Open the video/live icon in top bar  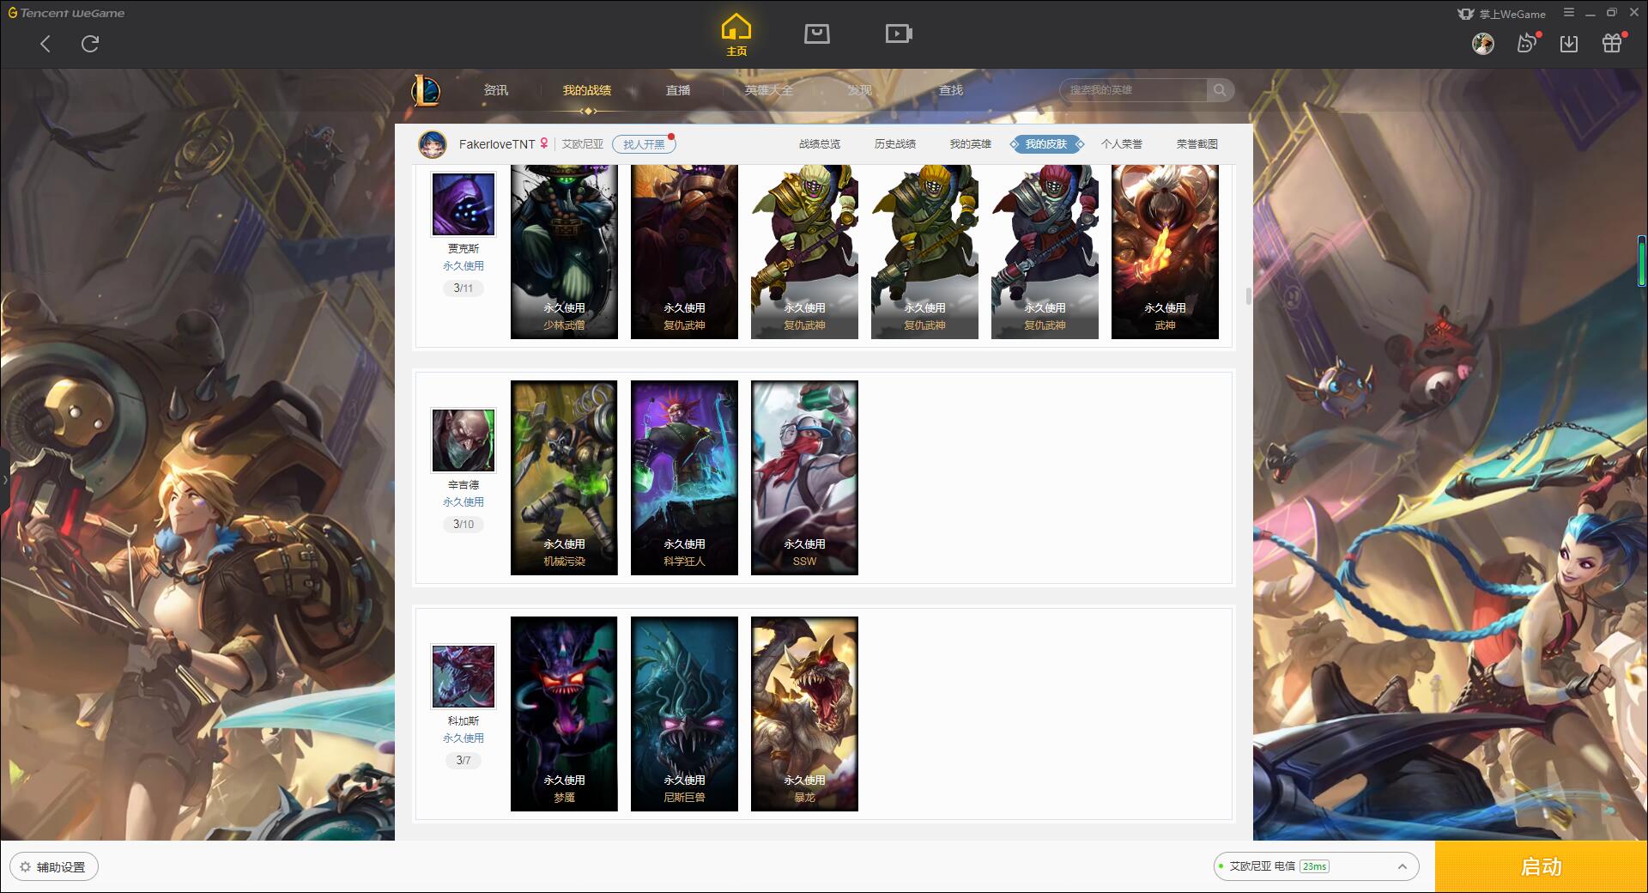(899, 33)
